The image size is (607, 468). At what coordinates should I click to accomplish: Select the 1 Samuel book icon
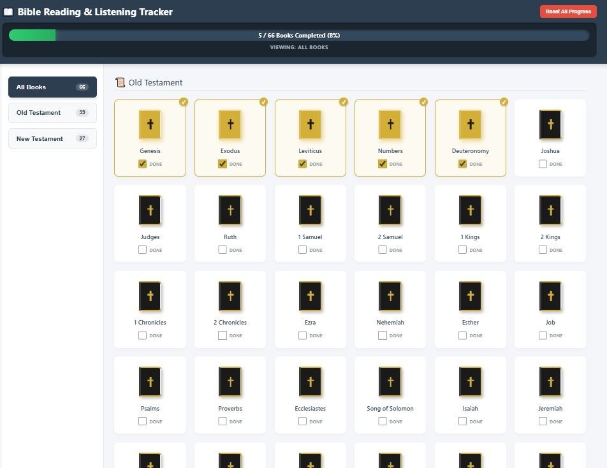(310, 210)
